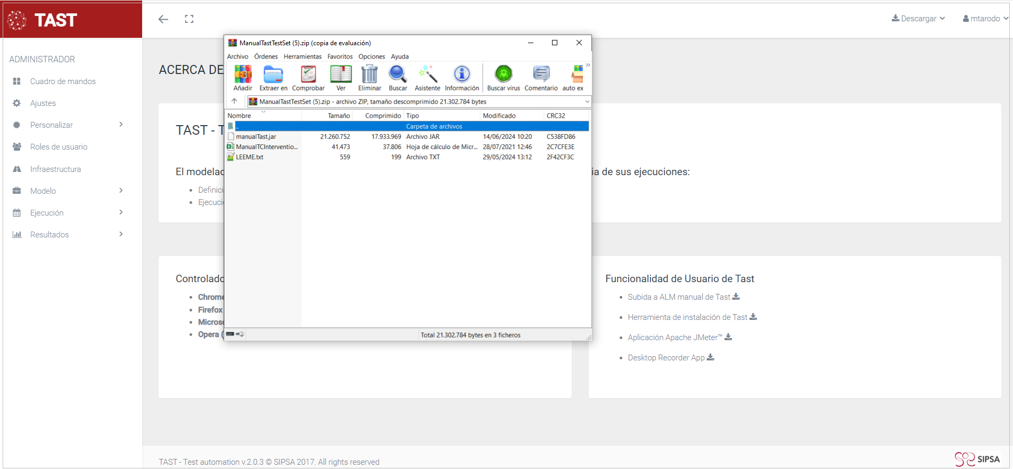Select the manualTast.jar file row

[256, 137]
